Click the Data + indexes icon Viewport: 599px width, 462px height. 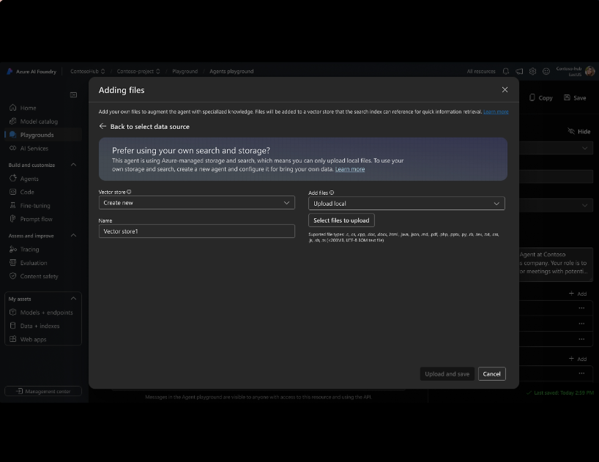(12, 325)
